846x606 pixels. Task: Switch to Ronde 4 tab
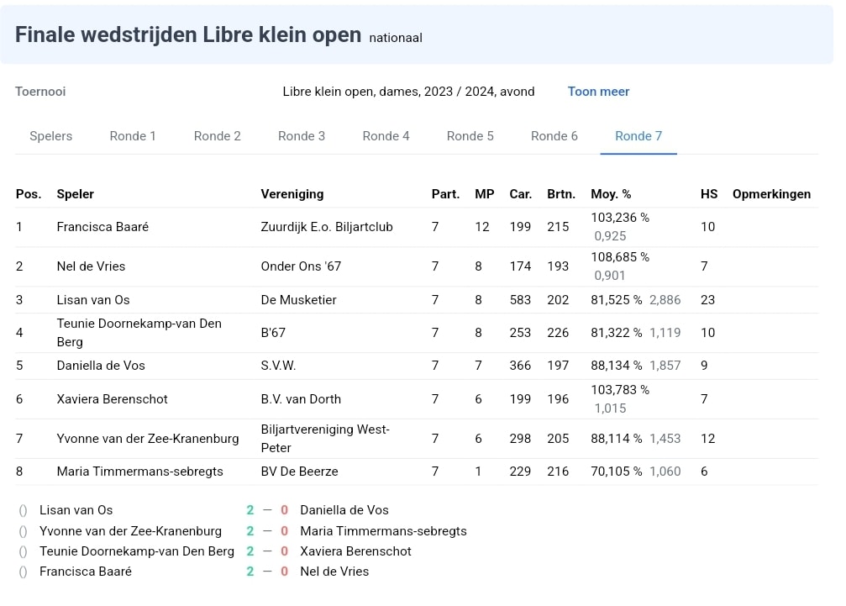386,136
